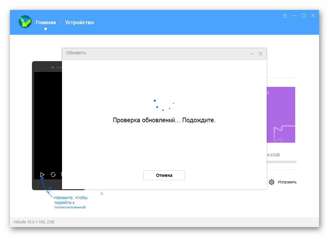Image resolution: width=329 pixels, height=237 pixels.
Task: Dismiss the fullscreen hint tooltip
Action: 102,194
